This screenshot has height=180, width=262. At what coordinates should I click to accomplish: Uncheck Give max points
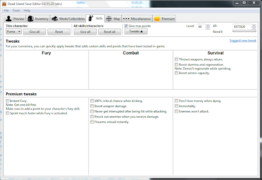(126, 26)
